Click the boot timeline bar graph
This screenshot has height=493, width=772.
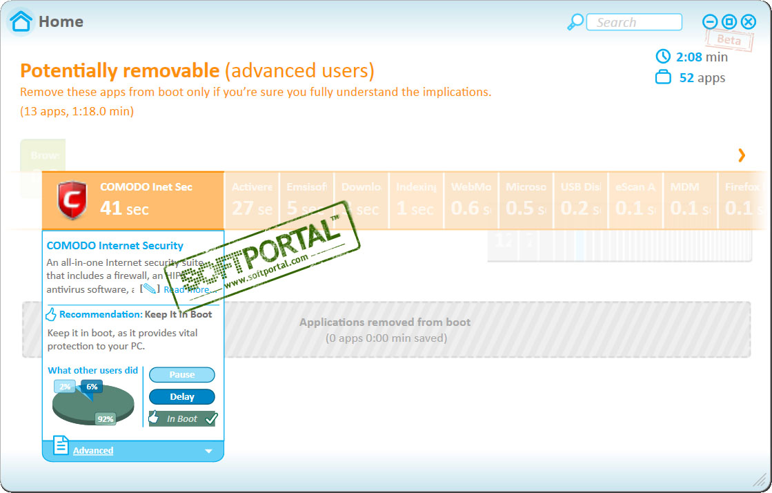[620, 245]
